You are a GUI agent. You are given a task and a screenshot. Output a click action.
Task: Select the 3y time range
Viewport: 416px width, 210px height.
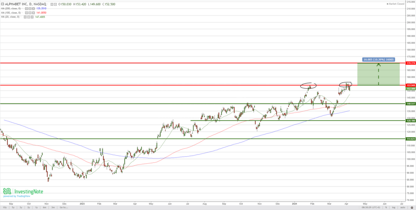click(21, 207)
